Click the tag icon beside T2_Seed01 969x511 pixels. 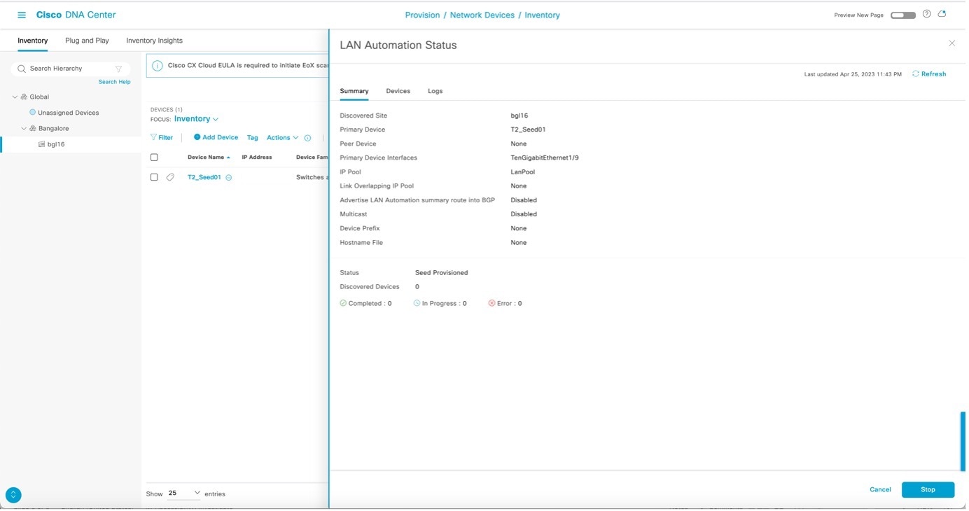(x=170, y=177)
